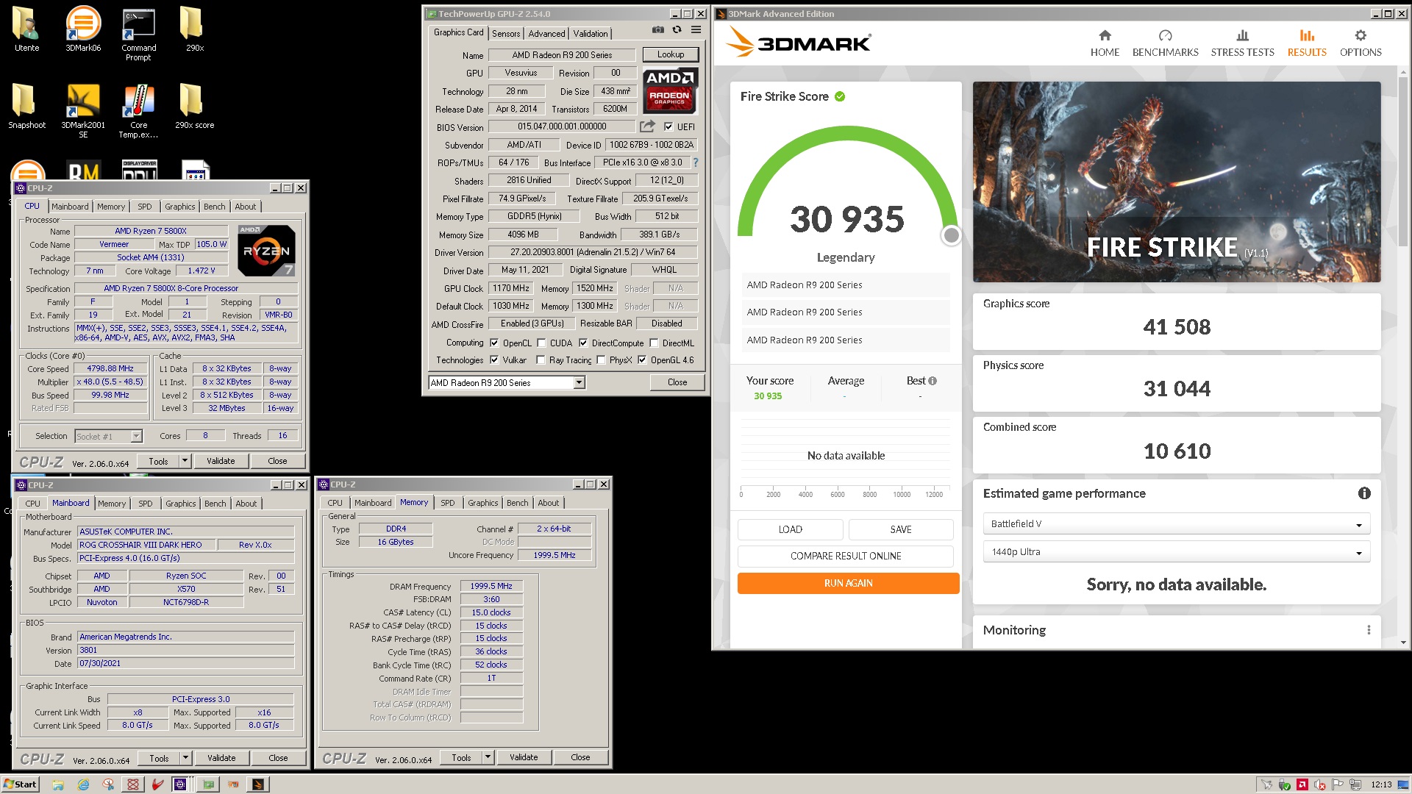Click the 3DMark taskbar button
Viewport: 1412px width, 794px height.
258,784
